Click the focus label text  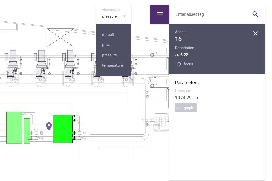188,64
